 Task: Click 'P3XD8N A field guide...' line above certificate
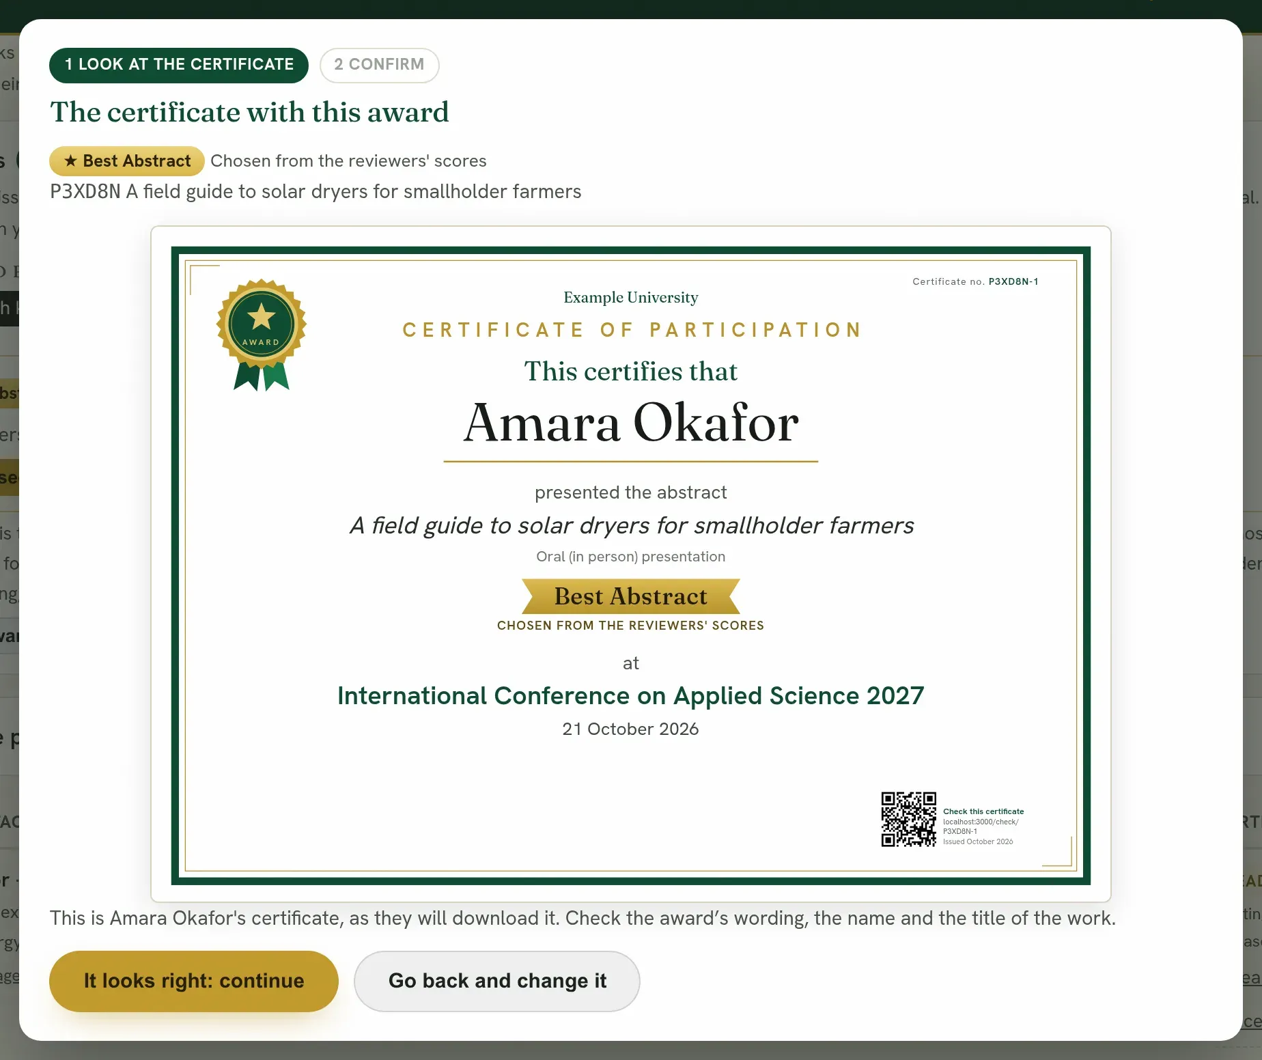[315, 192]
